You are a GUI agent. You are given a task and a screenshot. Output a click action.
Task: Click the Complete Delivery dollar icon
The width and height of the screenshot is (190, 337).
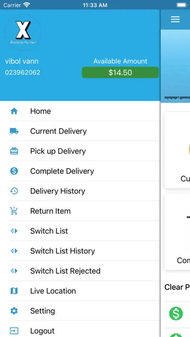[14, 171]
